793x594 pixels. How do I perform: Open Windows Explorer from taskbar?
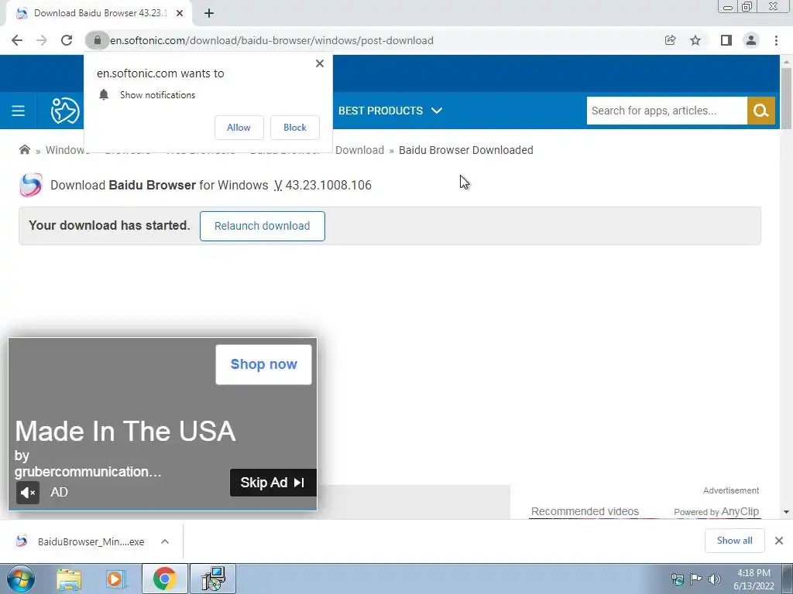[69, 579]
